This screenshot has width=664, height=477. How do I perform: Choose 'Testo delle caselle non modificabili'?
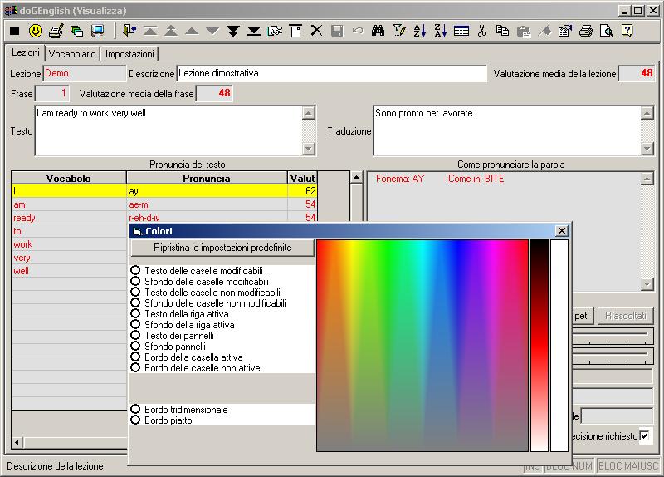click(135, 292)
